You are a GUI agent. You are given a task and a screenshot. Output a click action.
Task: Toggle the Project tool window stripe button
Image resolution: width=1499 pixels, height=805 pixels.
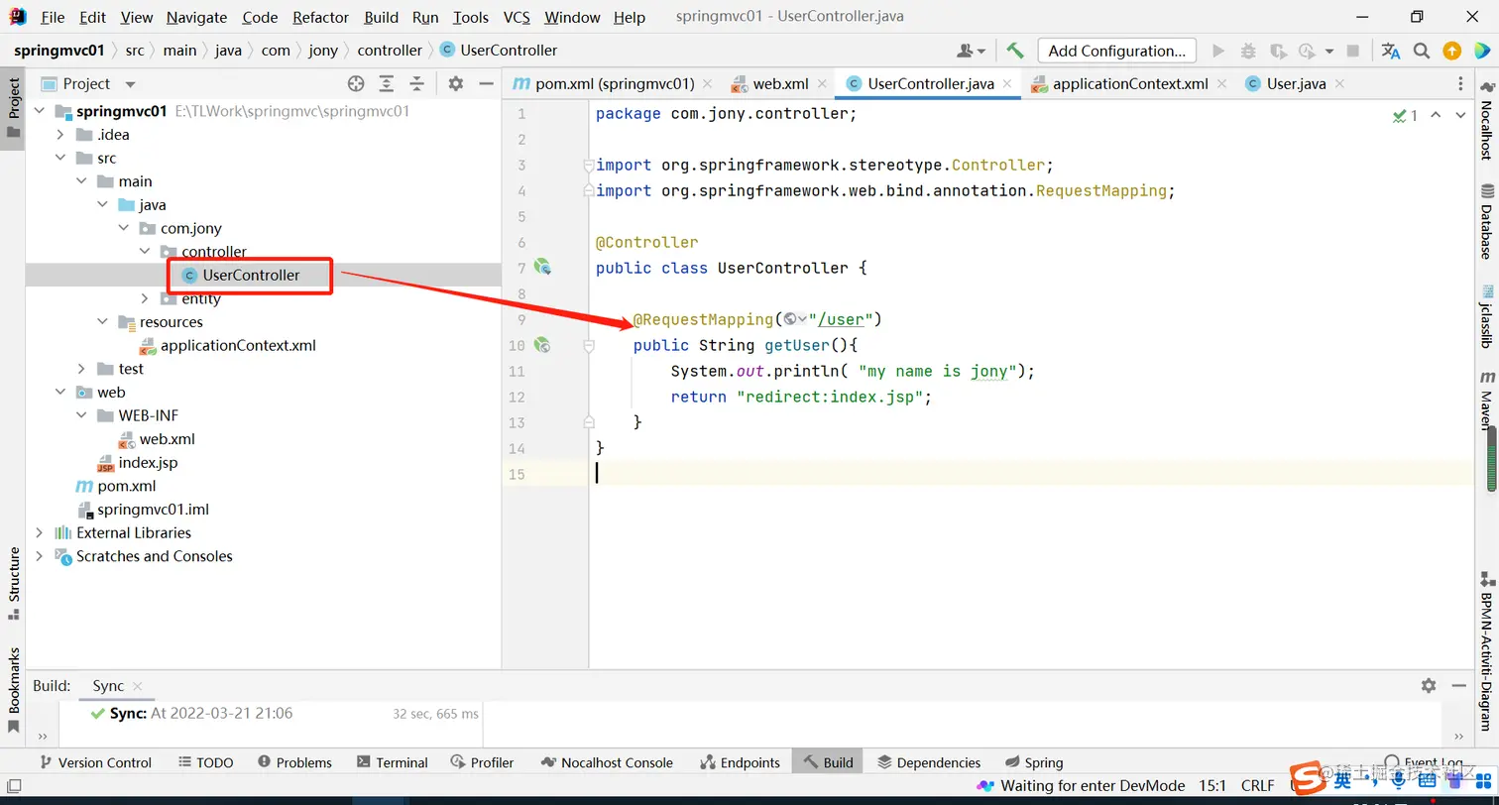point(13,108)
